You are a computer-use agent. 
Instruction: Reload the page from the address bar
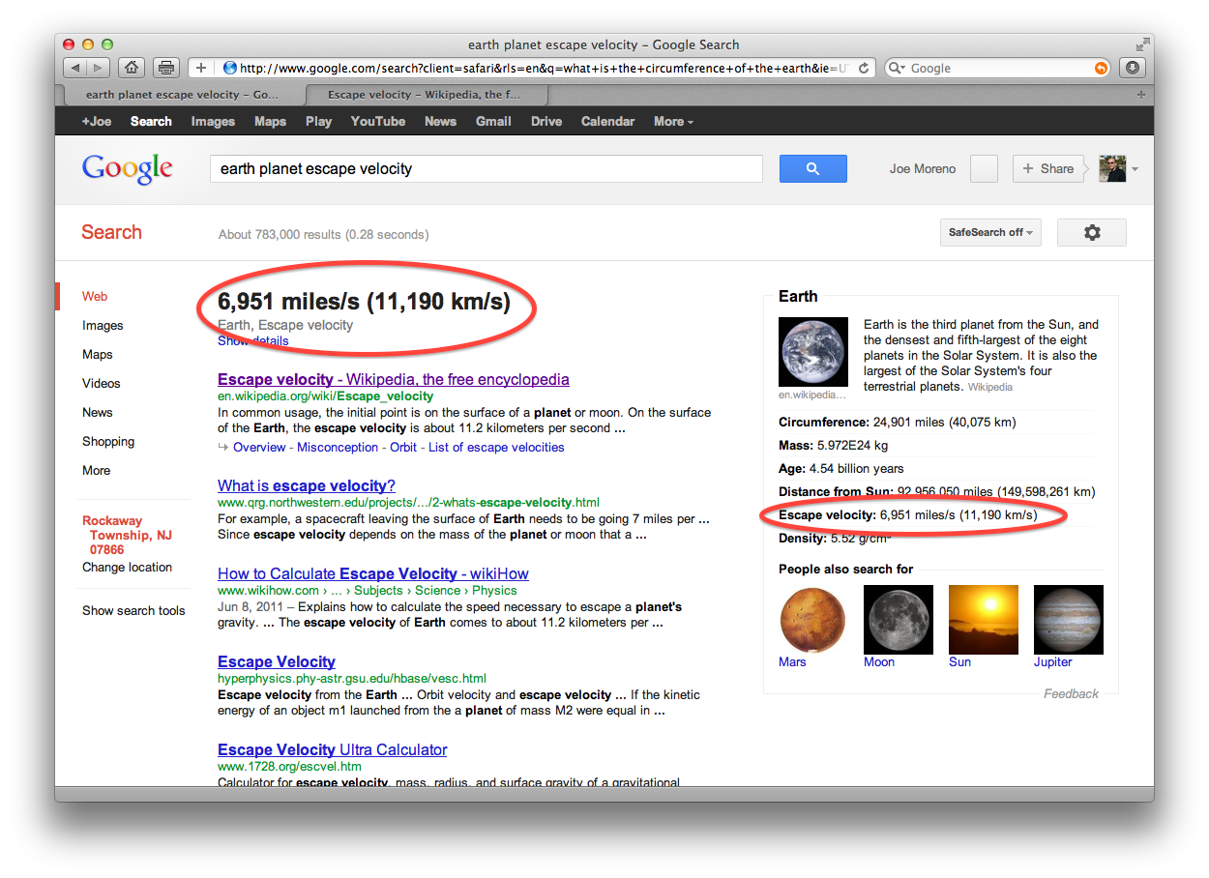click(x=864, y=68)
